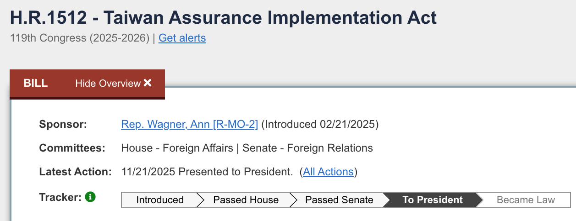Click the highlighted To President step
576x221 pixels.
pyautogui.click(x=433, y=200)
